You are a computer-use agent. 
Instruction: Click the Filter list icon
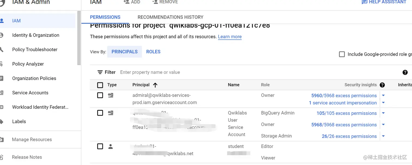[100, 72]
